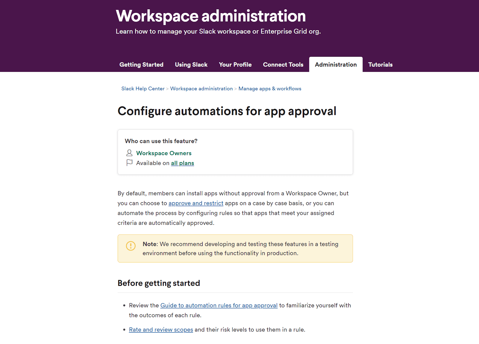Open the all plans link
The height and width of the screenshot is (344, 479).
(182, 163)
